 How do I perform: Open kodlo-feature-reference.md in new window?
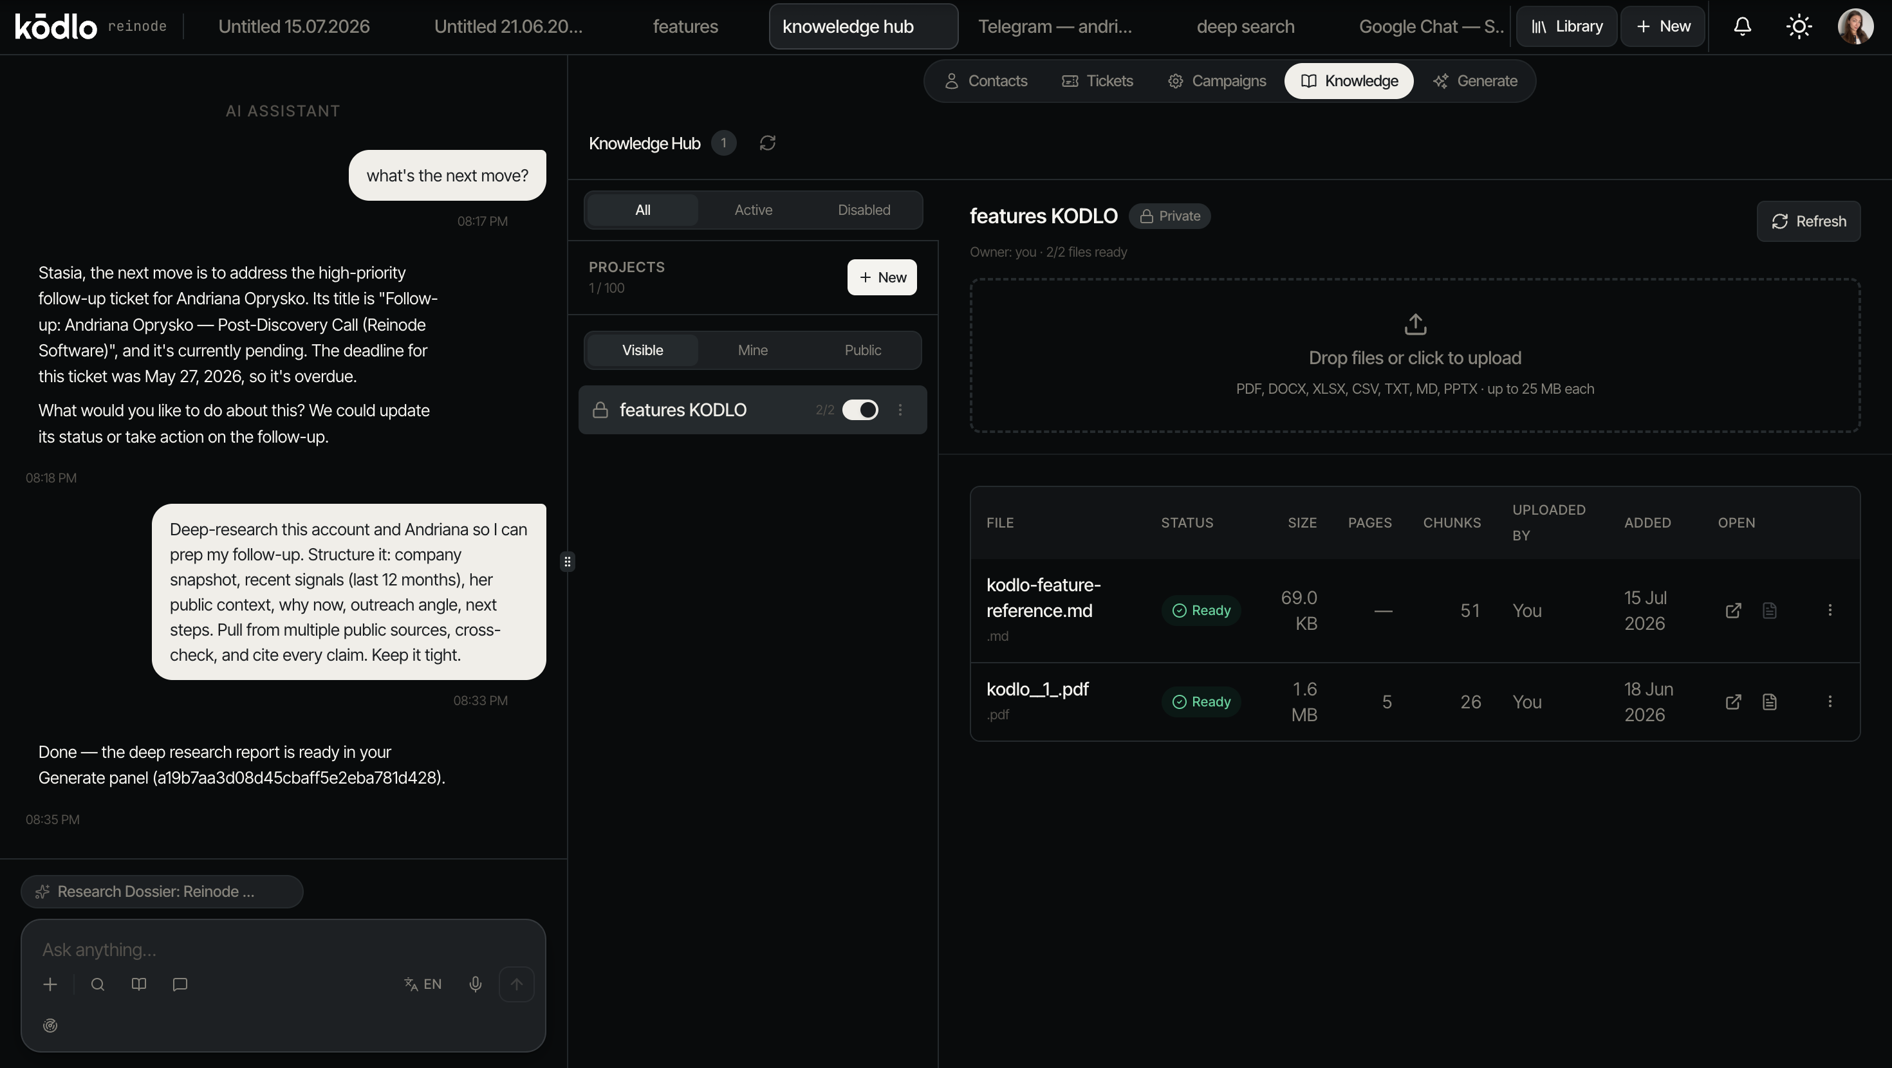point(1733,611)
